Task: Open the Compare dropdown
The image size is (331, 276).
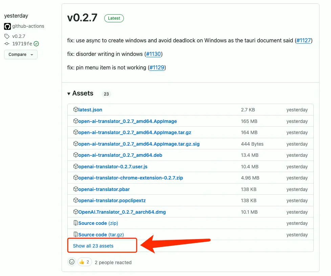Action: click(x=21, y=55)
